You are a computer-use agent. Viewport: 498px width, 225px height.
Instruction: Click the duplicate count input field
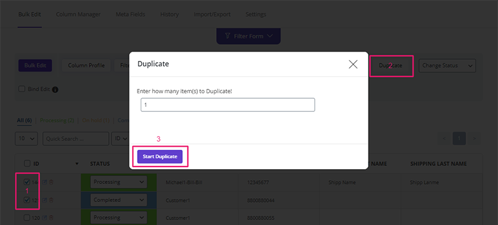228,105
